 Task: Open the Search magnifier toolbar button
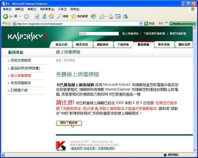click(62, 16)
